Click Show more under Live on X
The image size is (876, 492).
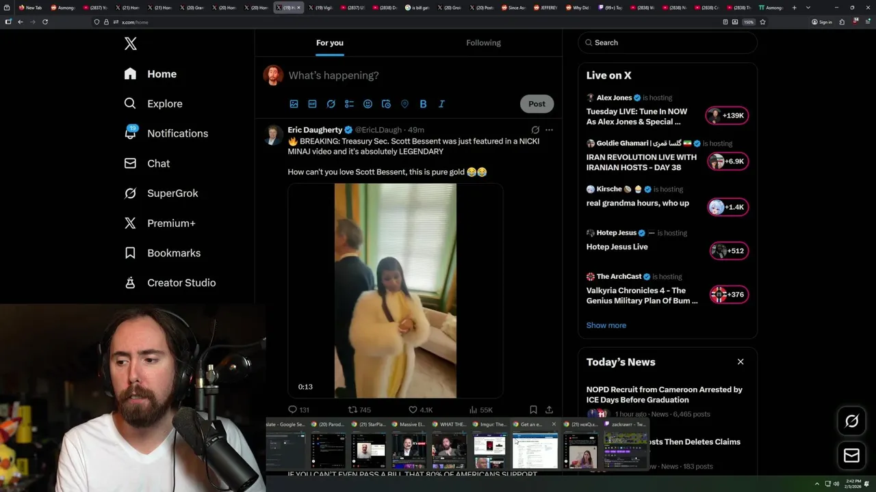[606, 325]
